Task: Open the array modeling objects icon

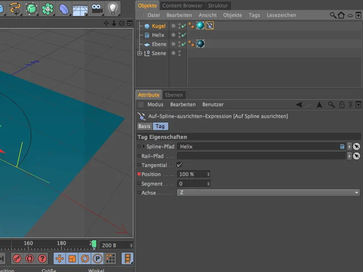Action: [x=48, y=9]
